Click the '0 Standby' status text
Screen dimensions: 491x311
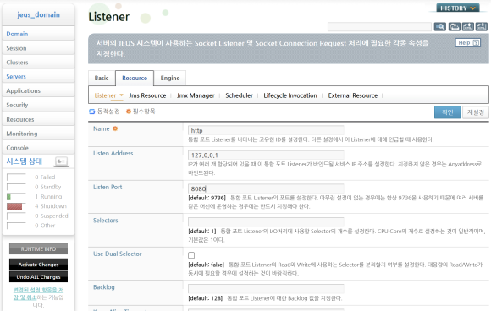coord(48,187)
